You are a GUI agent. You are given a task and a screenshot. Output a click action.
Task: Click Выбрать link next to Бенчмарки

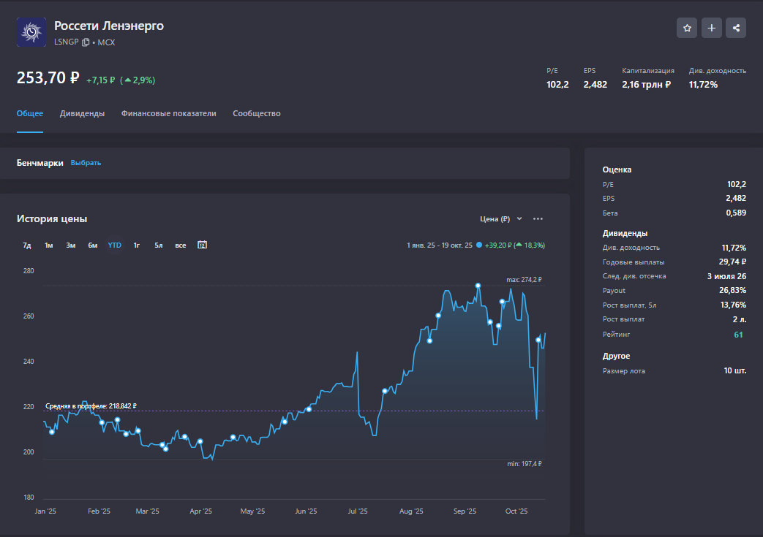click(86, 163)
